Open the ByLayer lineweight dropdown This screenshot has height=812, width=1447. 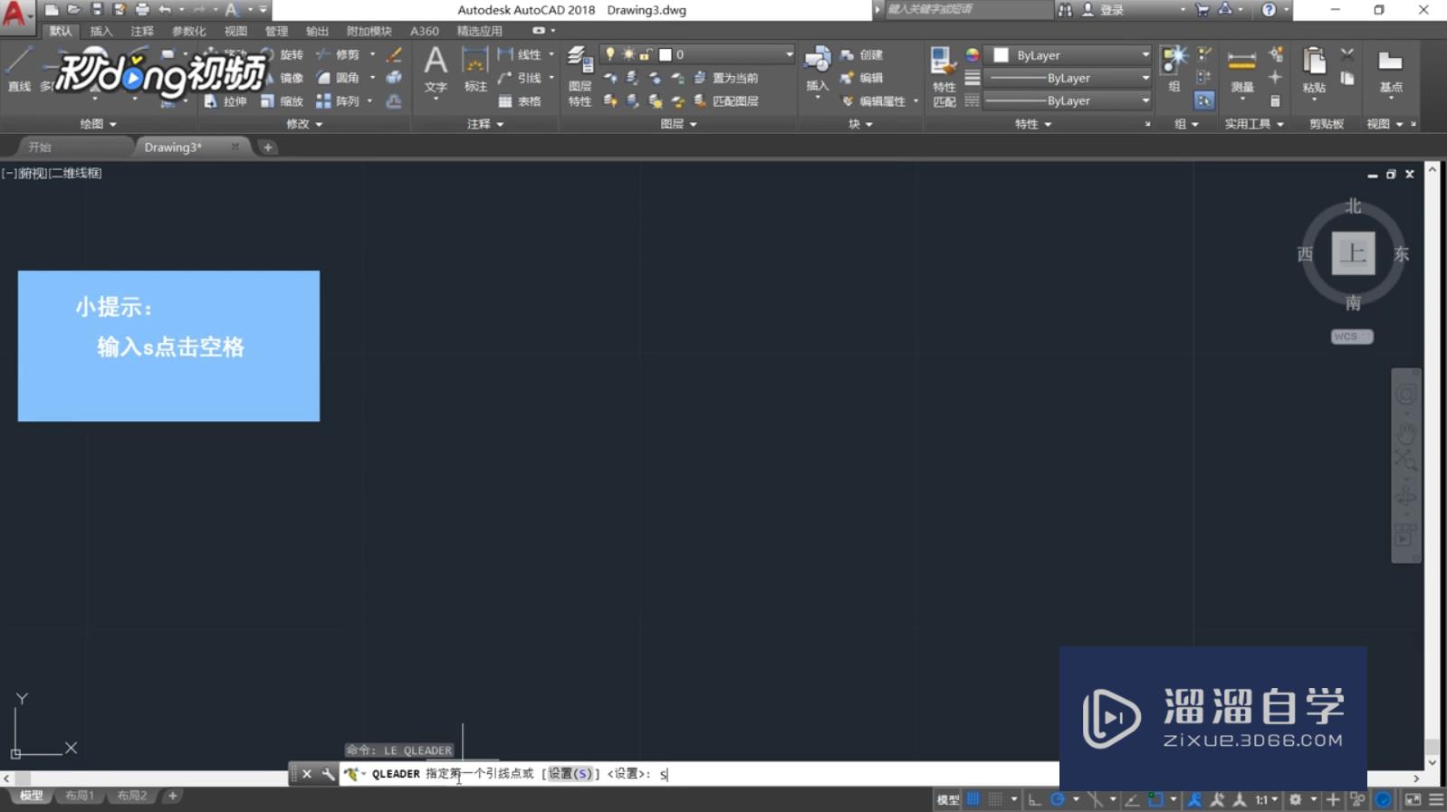click(1068, 78)
